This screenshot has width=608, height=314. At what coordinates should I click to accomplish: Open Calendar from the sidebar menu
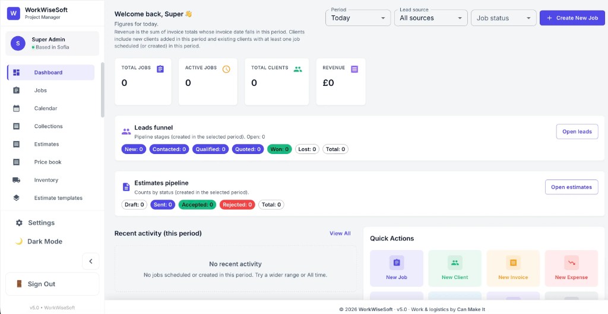pos(51,108)
